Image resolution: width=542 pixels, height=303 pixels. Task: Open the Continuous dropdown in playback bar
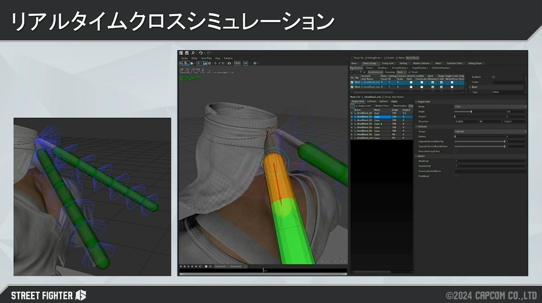[x=222, y=267]
